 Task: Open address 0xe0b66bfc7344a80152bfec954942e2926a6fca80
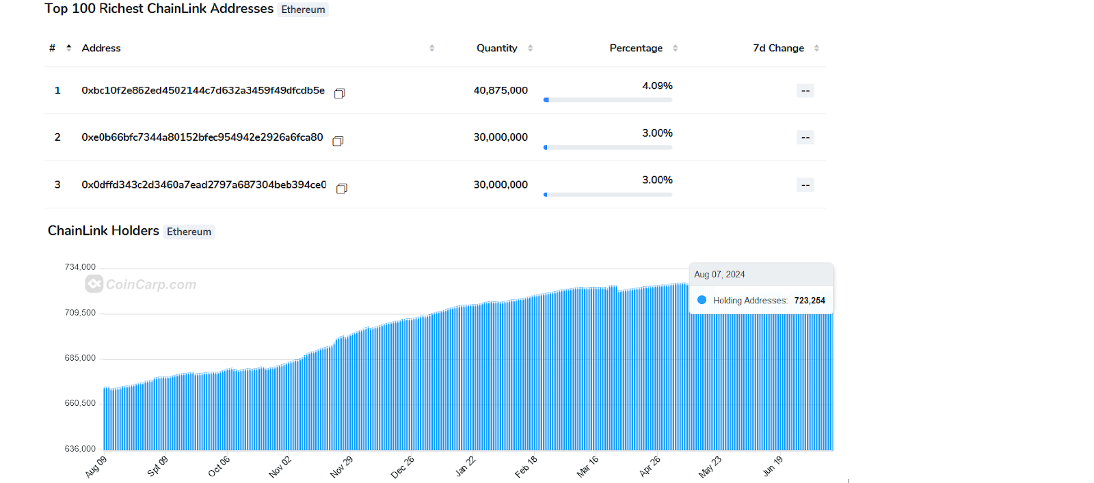pos(202,137)
